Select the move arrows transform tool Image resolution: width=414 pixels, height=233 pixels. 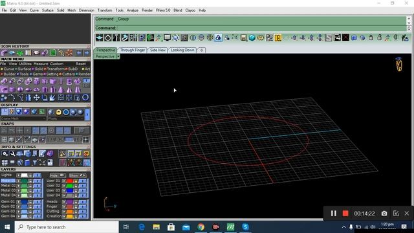pyautogui.click(x=36, y=98)
